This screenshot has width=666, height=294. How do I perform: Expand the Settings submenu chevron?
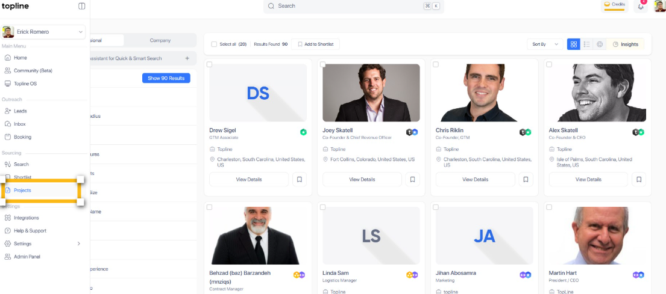pos(78,243)
